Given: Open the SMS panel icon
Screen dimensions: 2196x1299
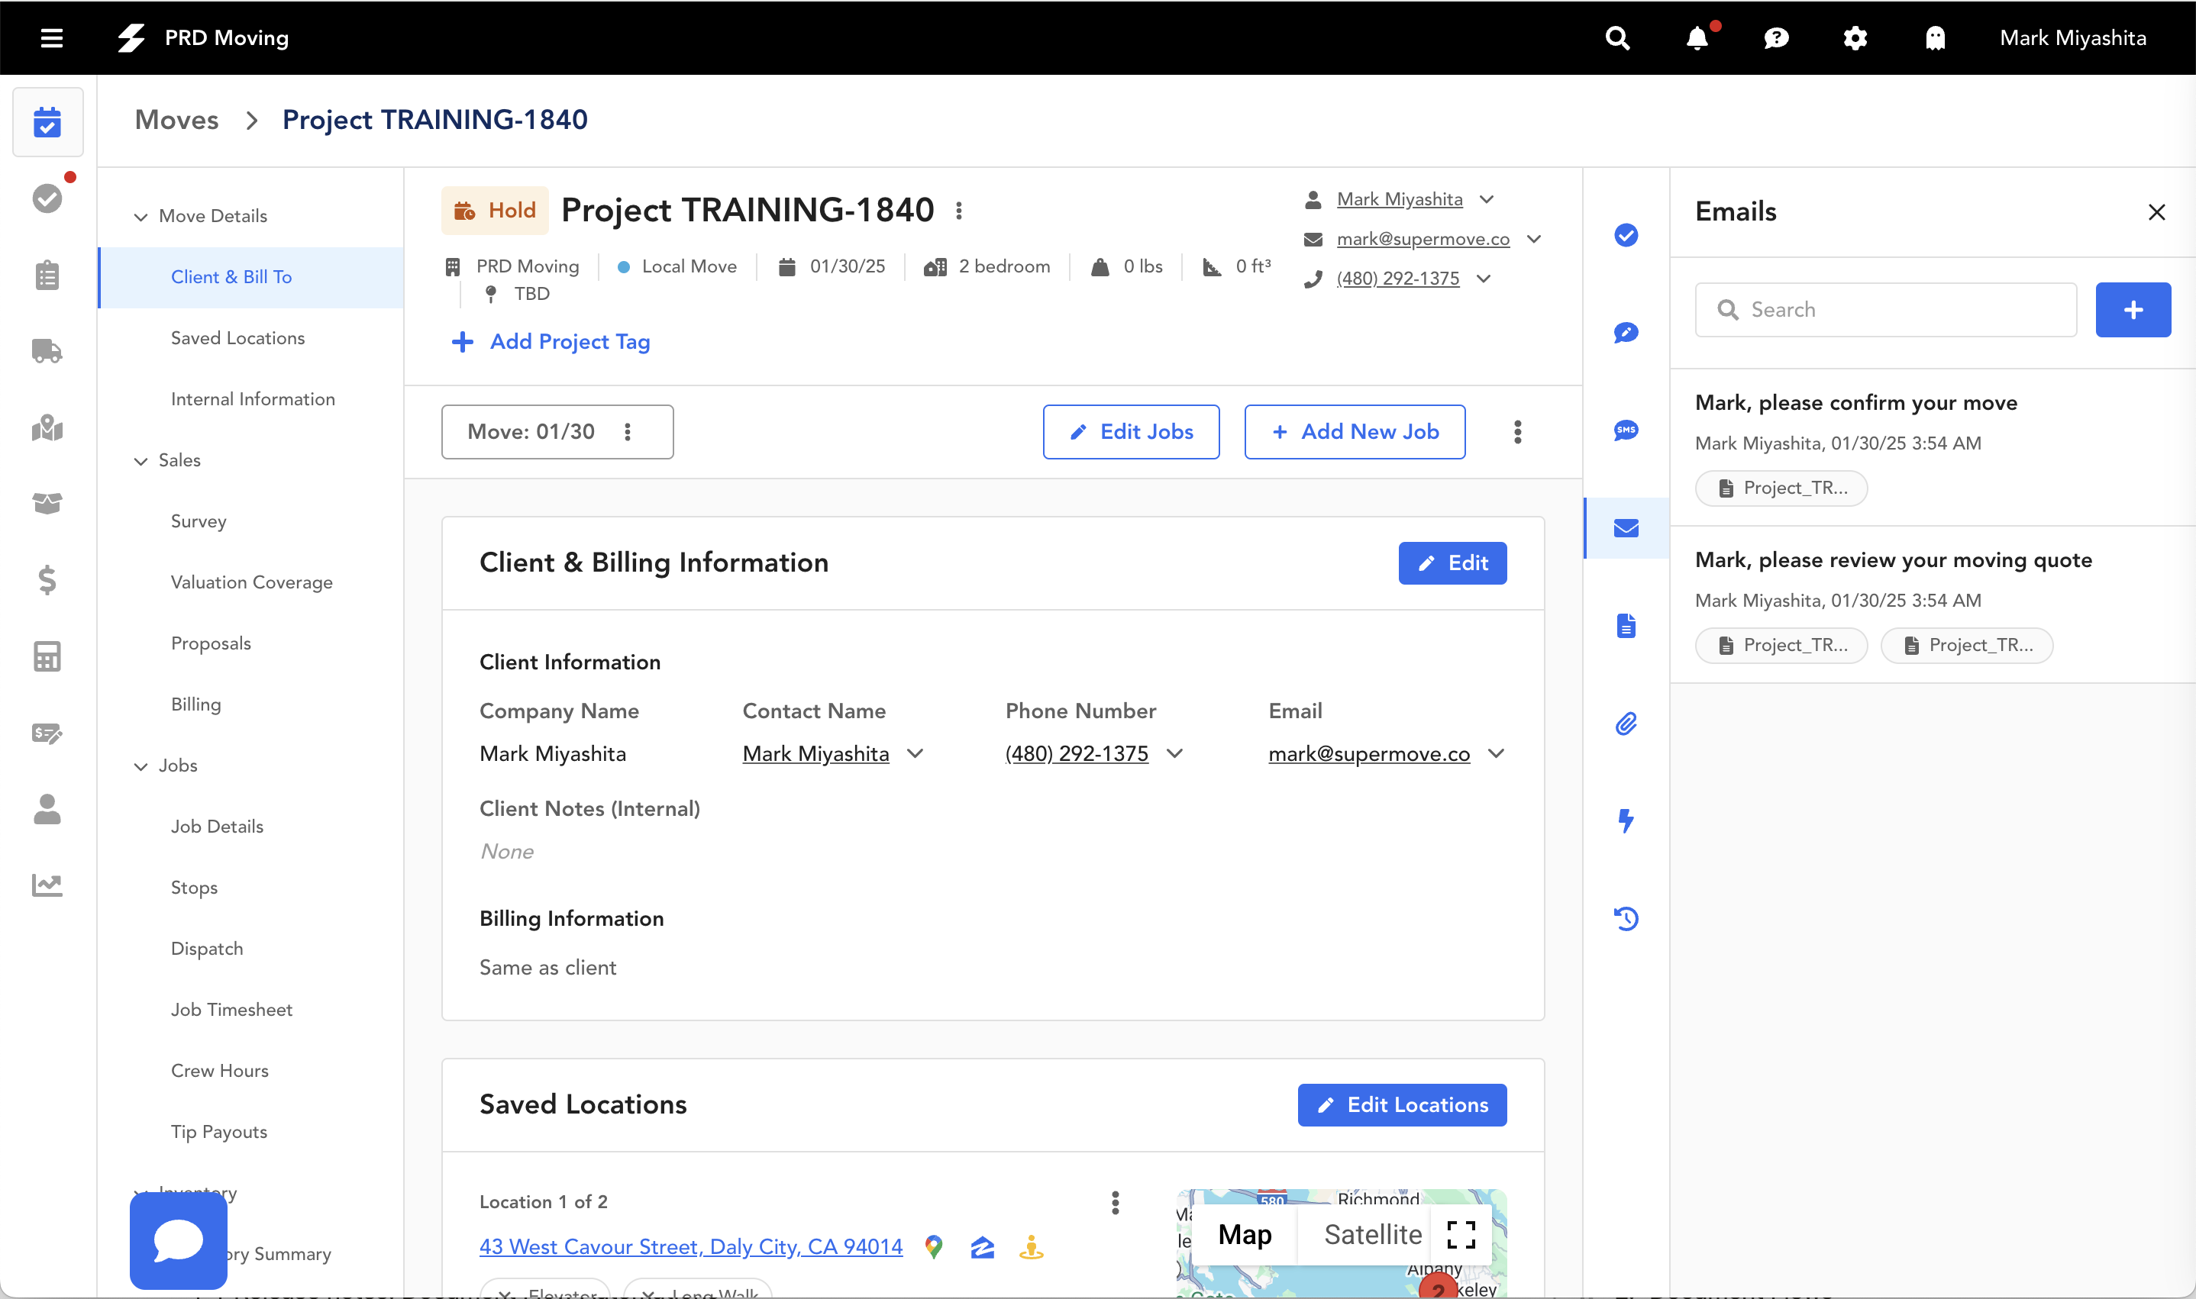Looking at the screenshot, I should [1626, 430].
